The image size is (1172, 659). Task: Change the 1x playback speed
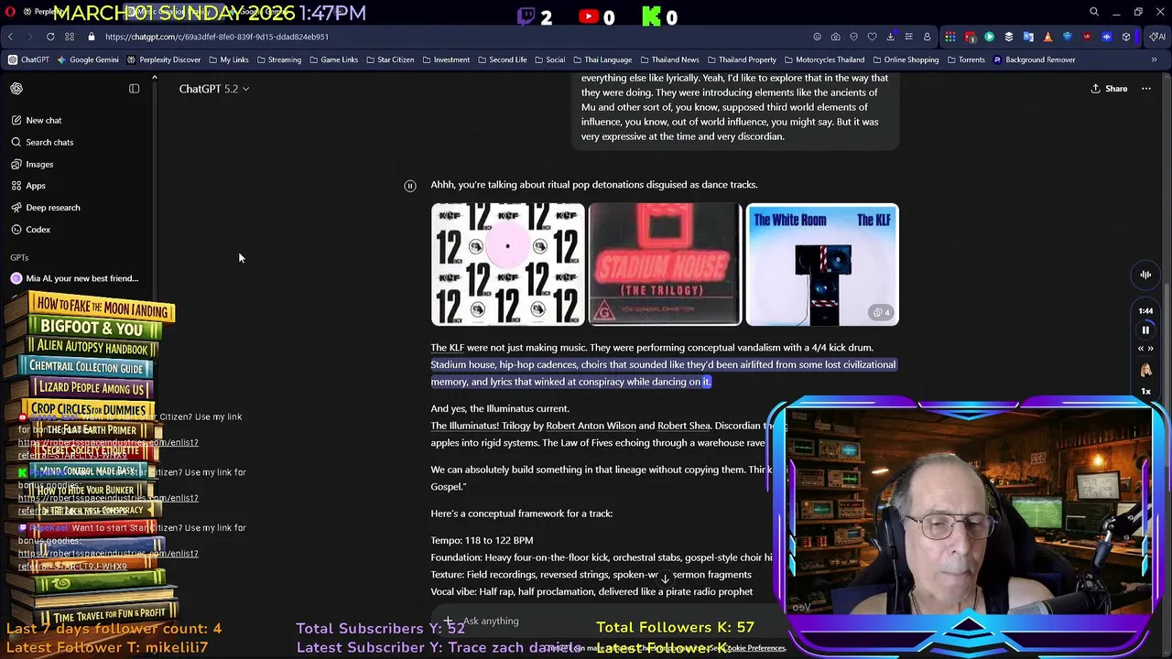pos(1145,392)
